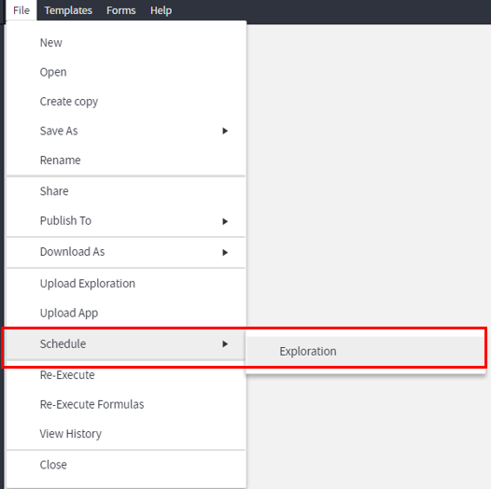This screenshot has width=491, height=489.
Task: Open the Forms menu
Action: [120, 10]
